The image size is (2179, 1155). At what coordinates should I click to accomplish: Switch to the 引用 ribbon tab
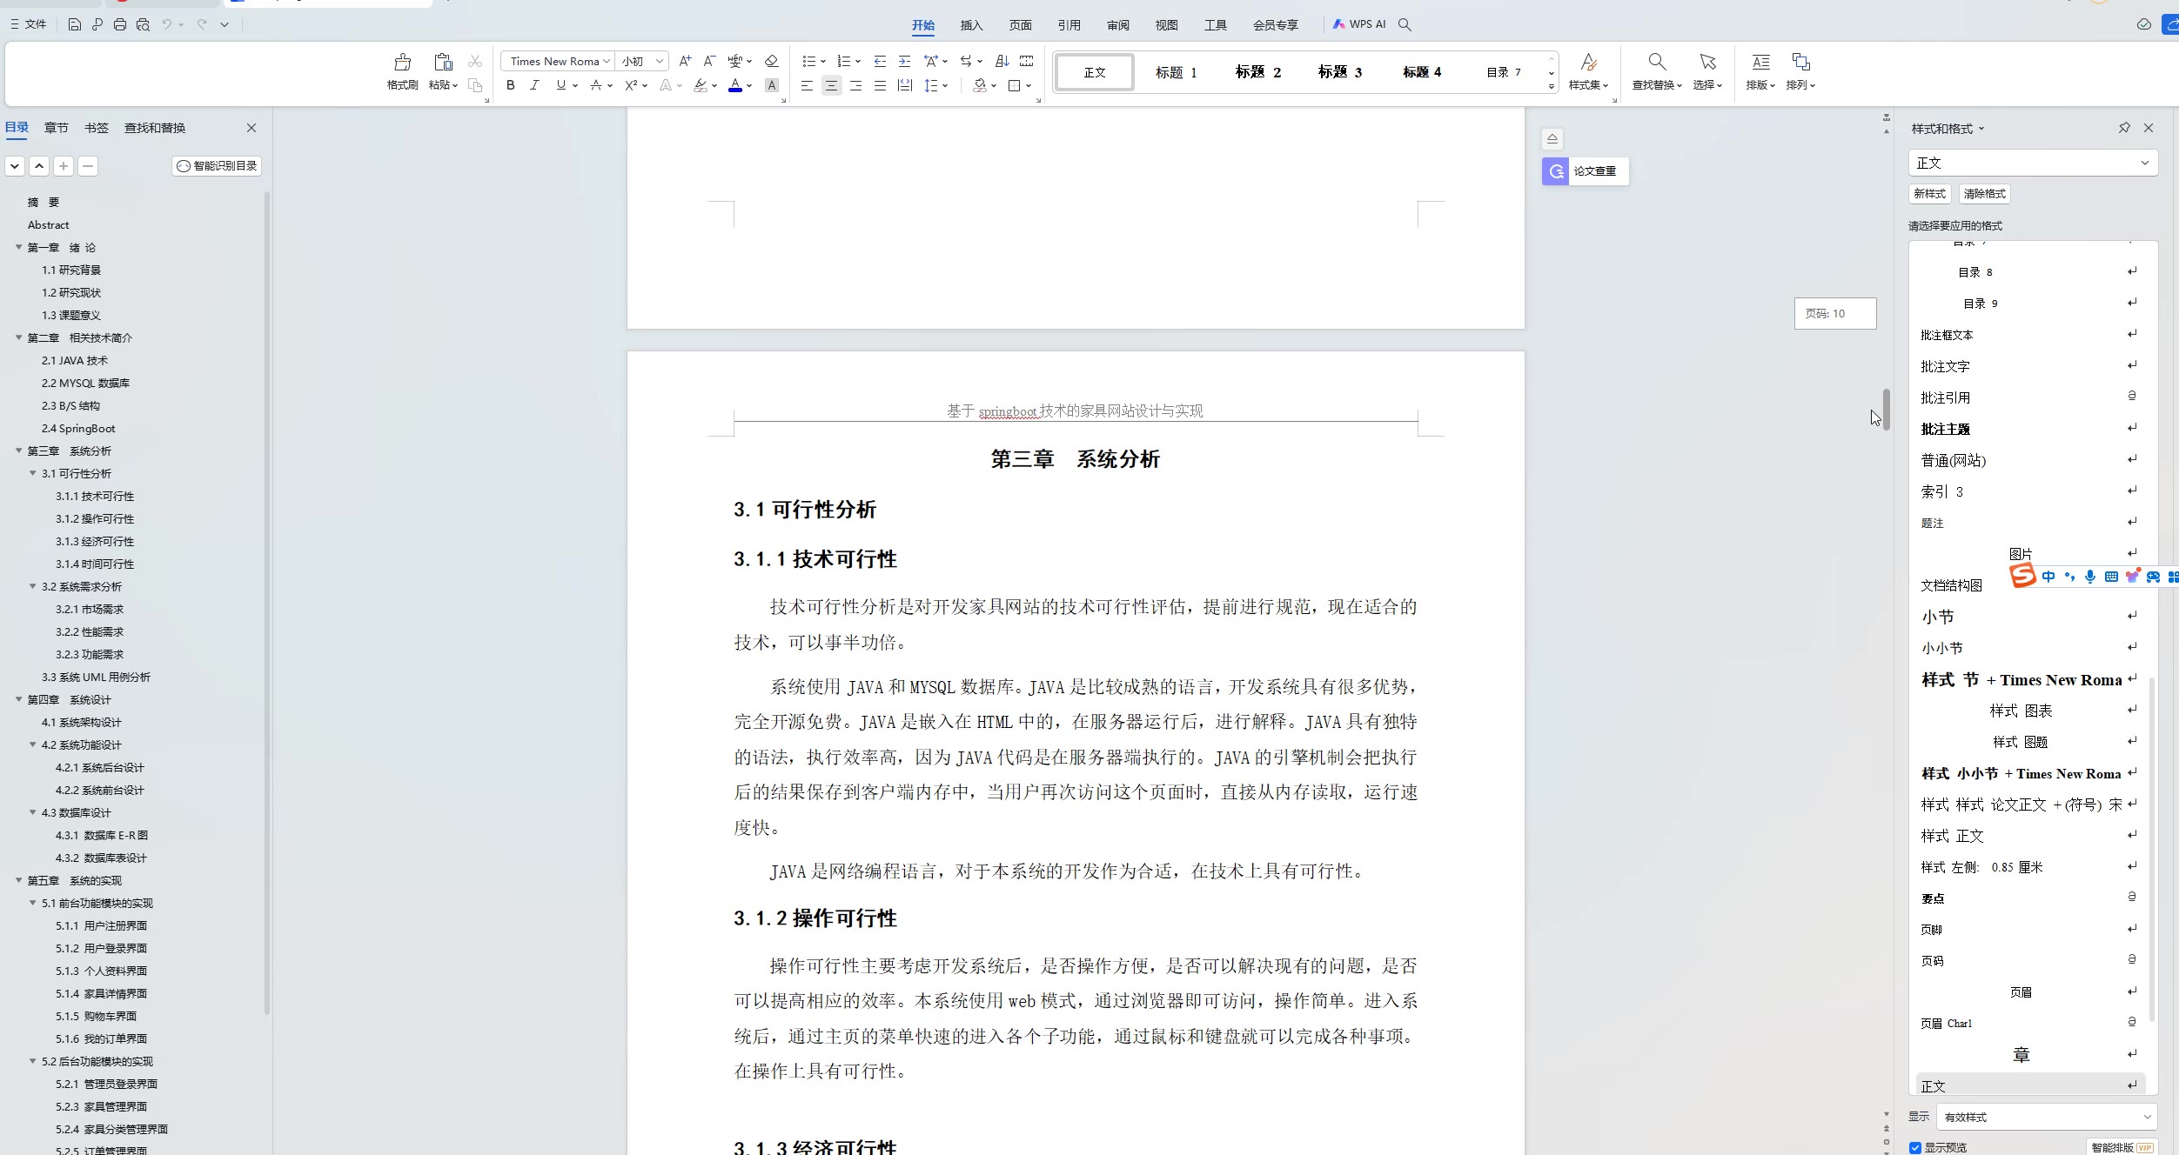tap(1069, 25)
